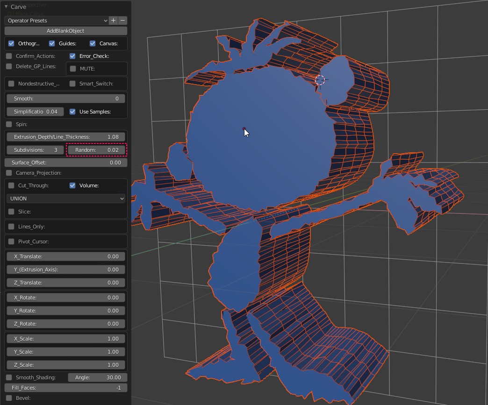The width and height of the screenshot is (488, 405).
Task: Click the Extrusion_Depth/Line_Thickness slider
Action: click(x=66, y=137)
